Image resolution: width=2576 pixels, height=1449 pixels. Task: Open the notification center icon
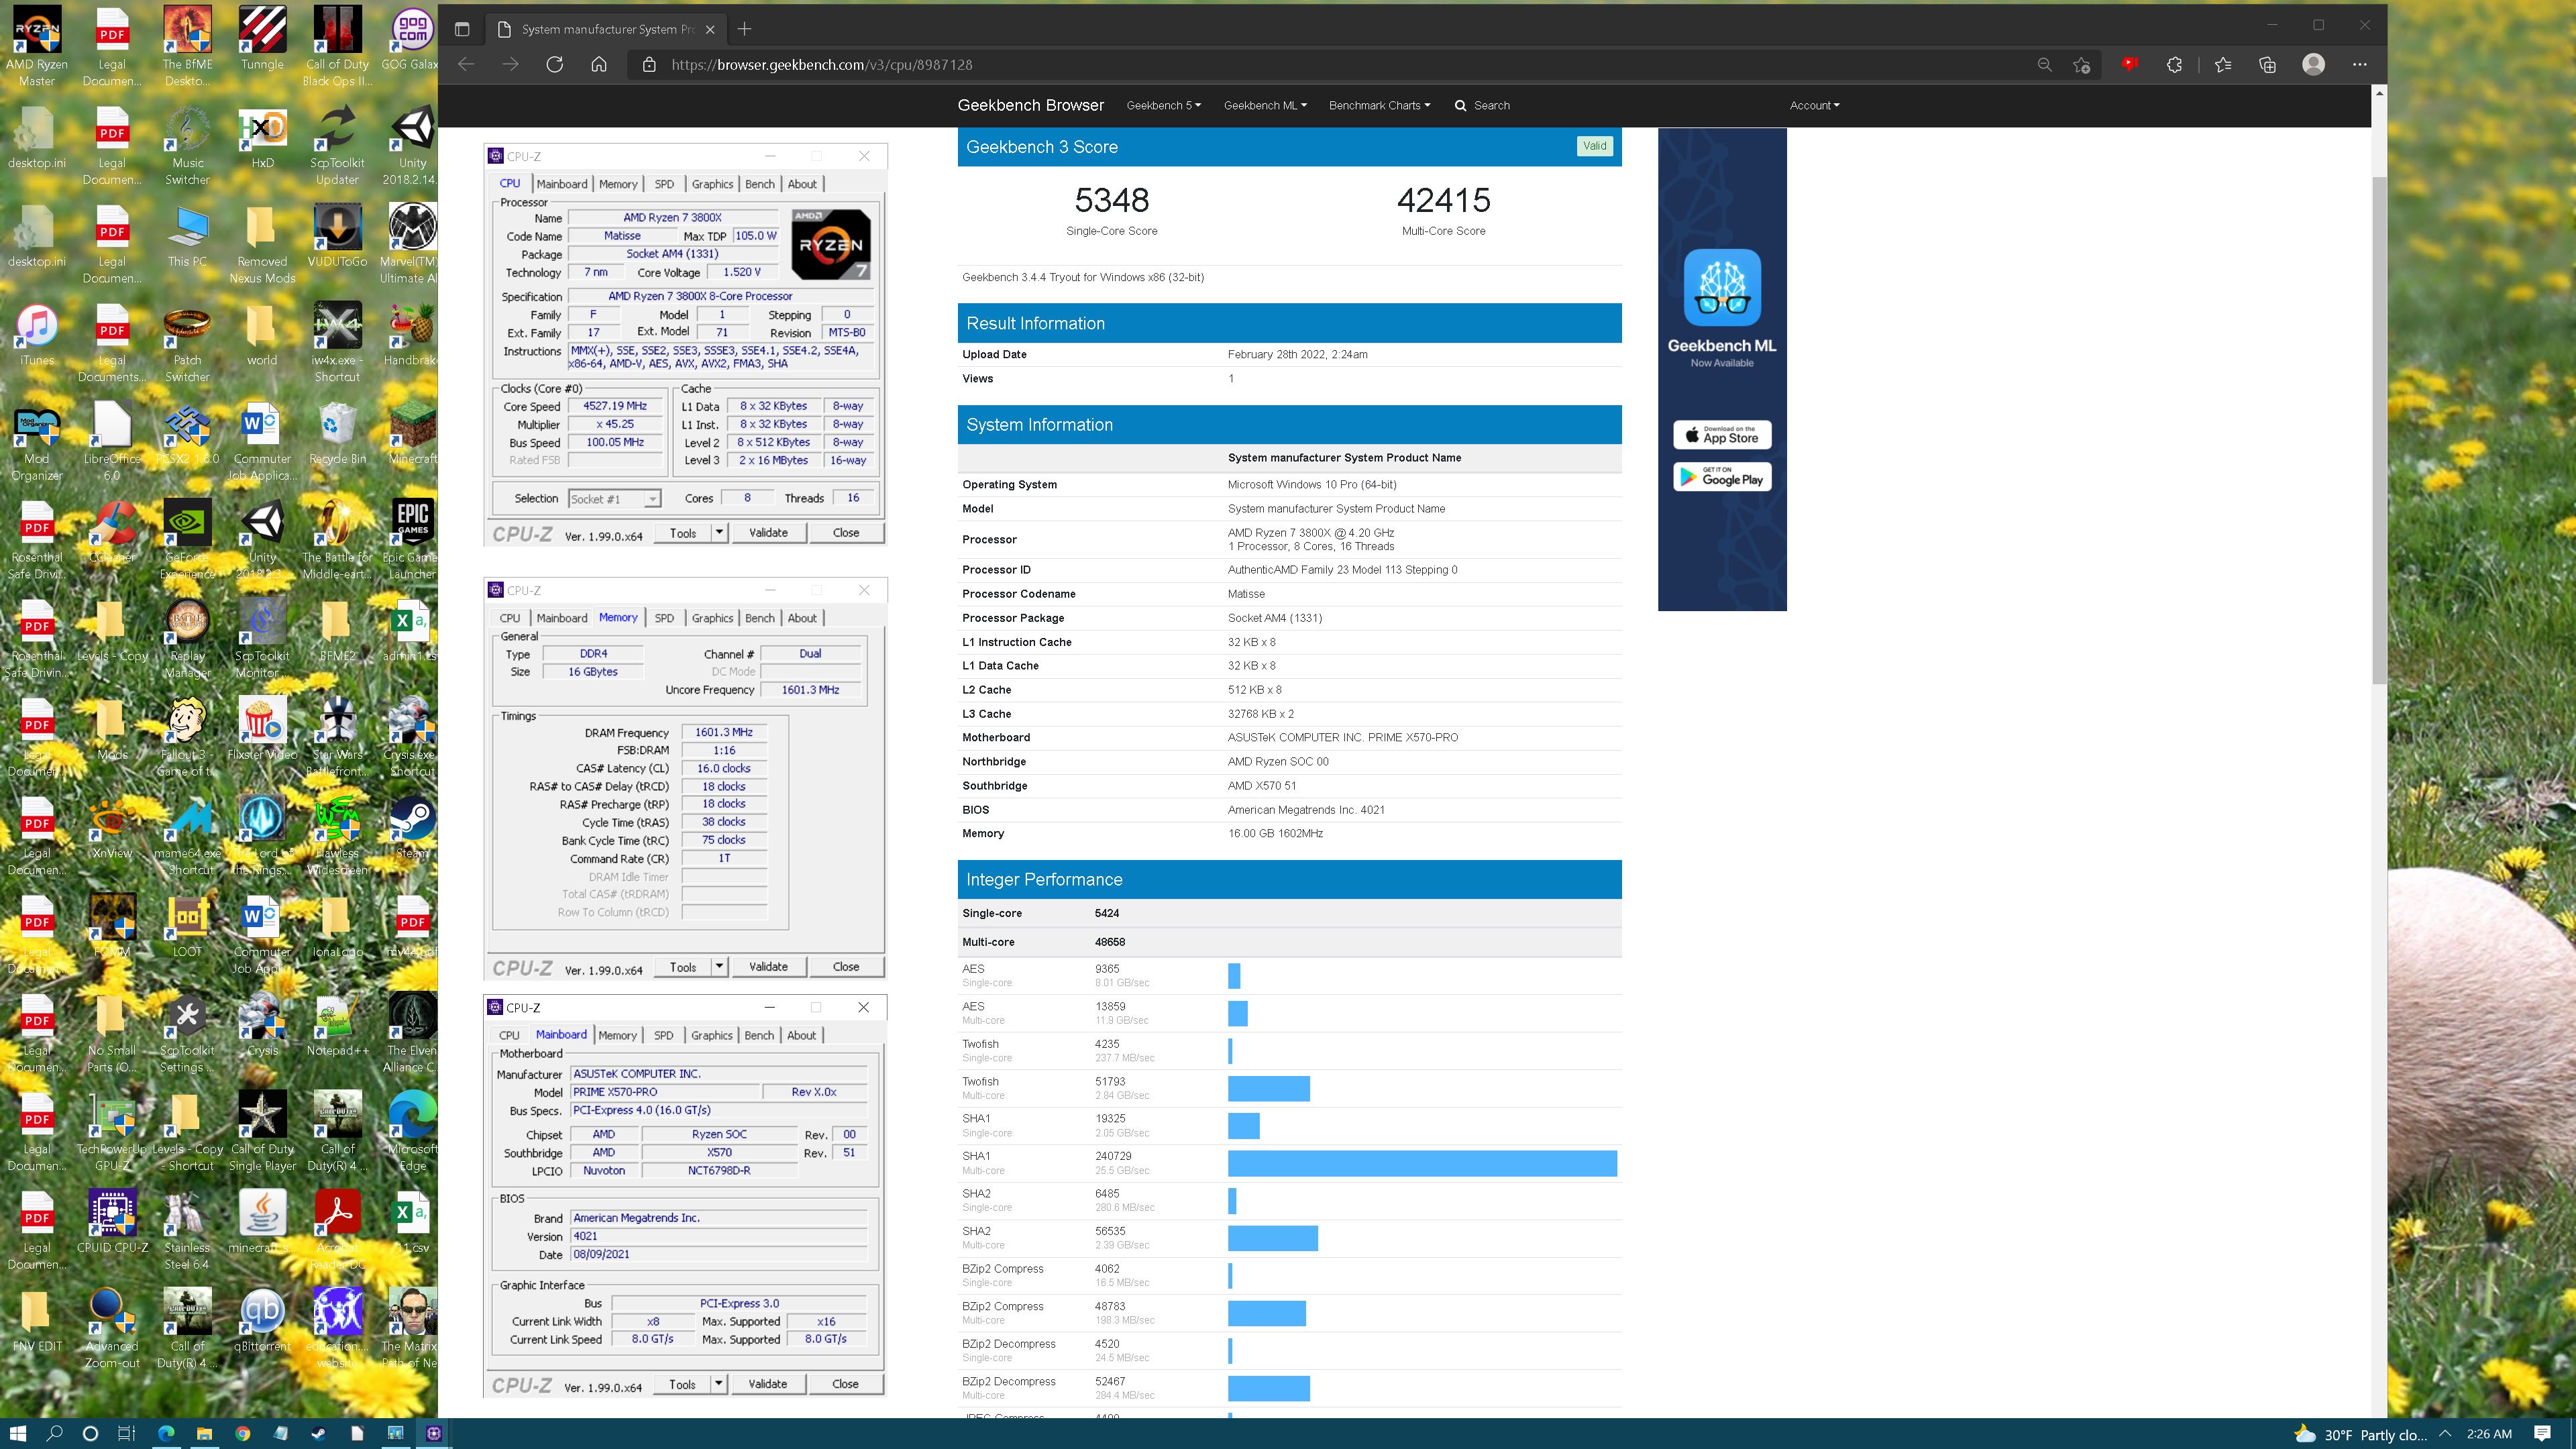tap(2543, 1433)
